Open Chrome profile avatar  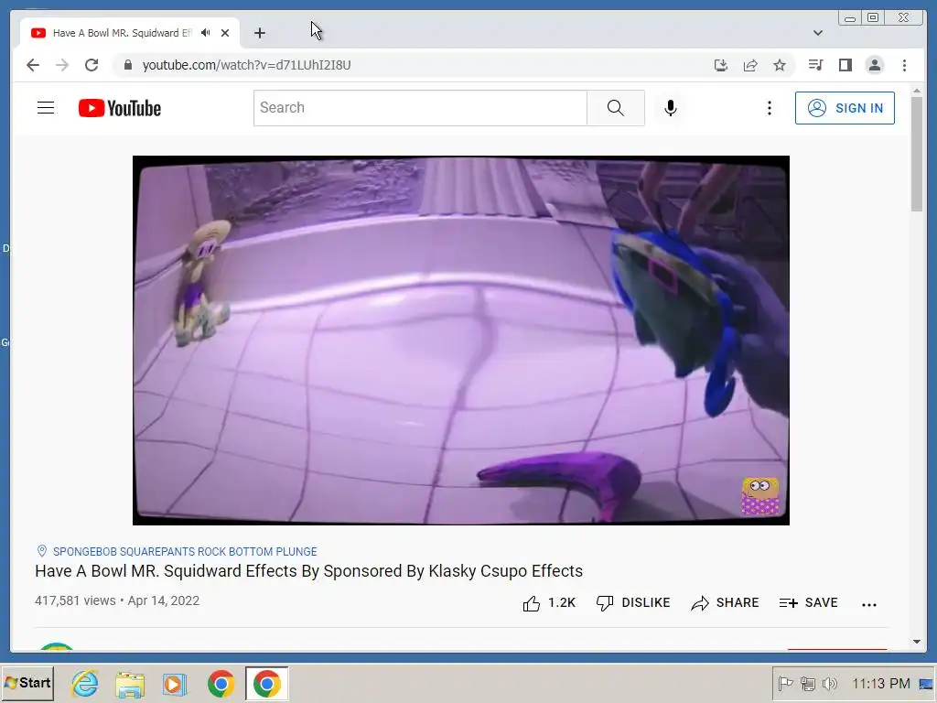pos(874,65)
